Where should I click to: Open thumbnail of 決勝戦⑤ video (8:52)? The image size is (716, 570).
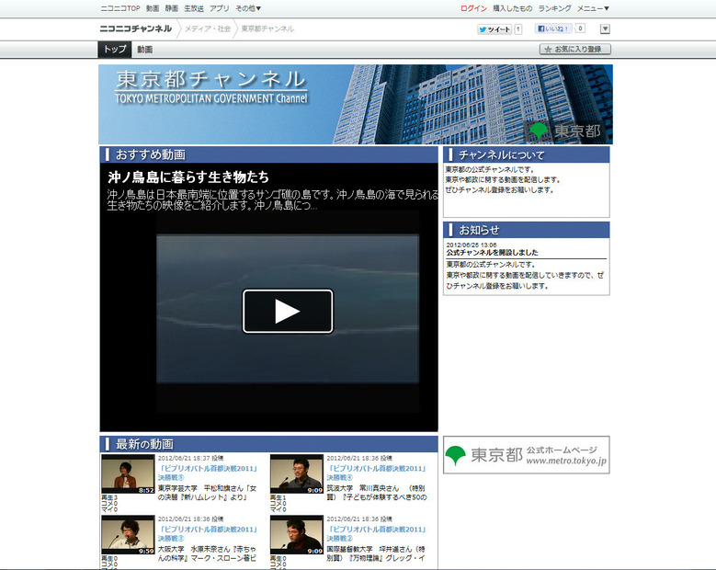click(128, 474)
